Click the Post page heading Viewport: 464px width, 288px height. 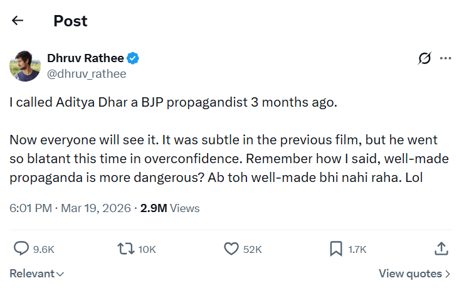pos(70,21)
